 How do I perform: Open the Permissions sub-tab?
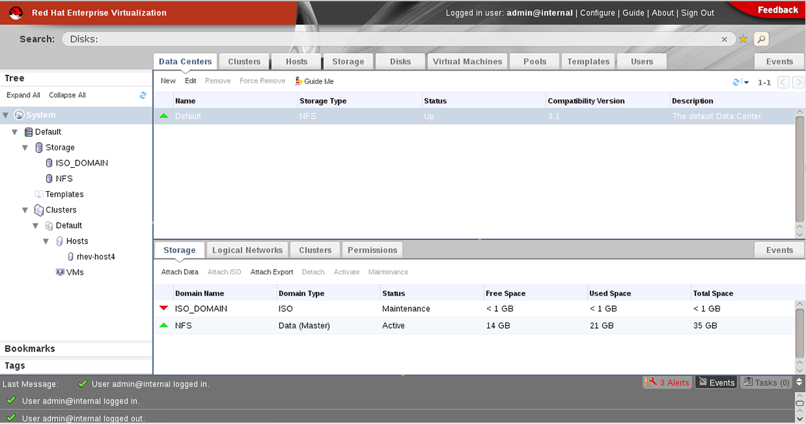click(x=372, y=249)
